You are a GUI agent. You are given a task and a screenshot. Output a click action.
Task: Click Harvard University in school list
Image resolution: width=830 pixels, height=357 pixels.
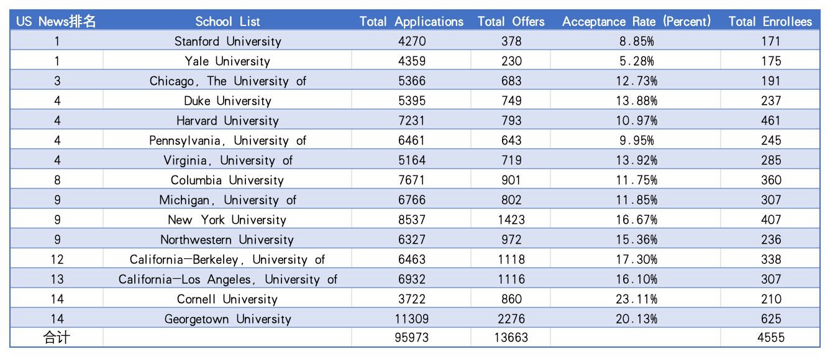[x=227, y=121]
